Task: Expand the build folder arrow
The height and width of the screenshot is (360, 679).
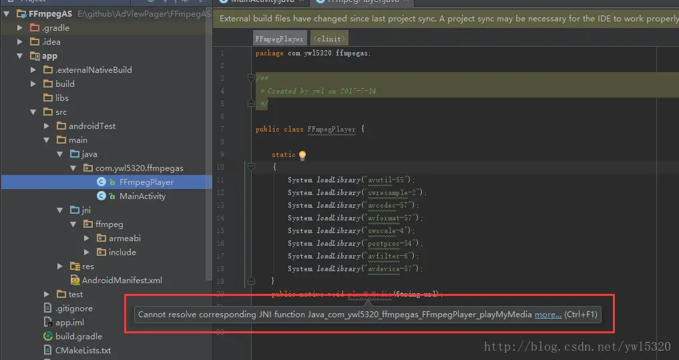Action: pos(33,84)
